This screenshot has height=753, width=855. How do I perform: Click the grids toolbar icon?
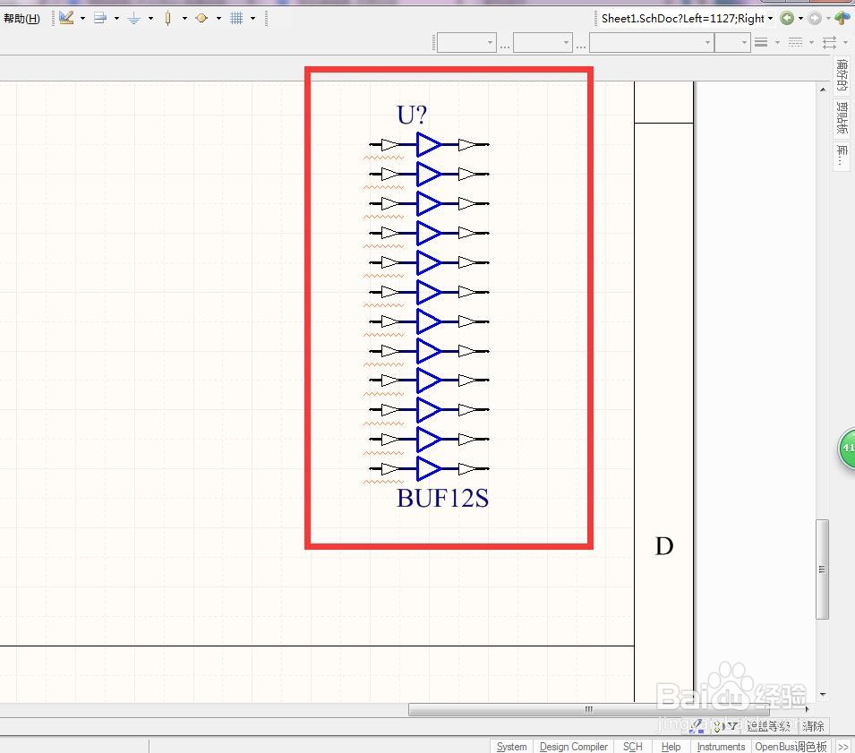pos(236,19)
